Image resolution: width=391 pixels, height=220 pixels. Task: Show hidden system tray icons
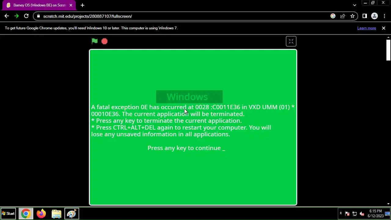point(341,214)
